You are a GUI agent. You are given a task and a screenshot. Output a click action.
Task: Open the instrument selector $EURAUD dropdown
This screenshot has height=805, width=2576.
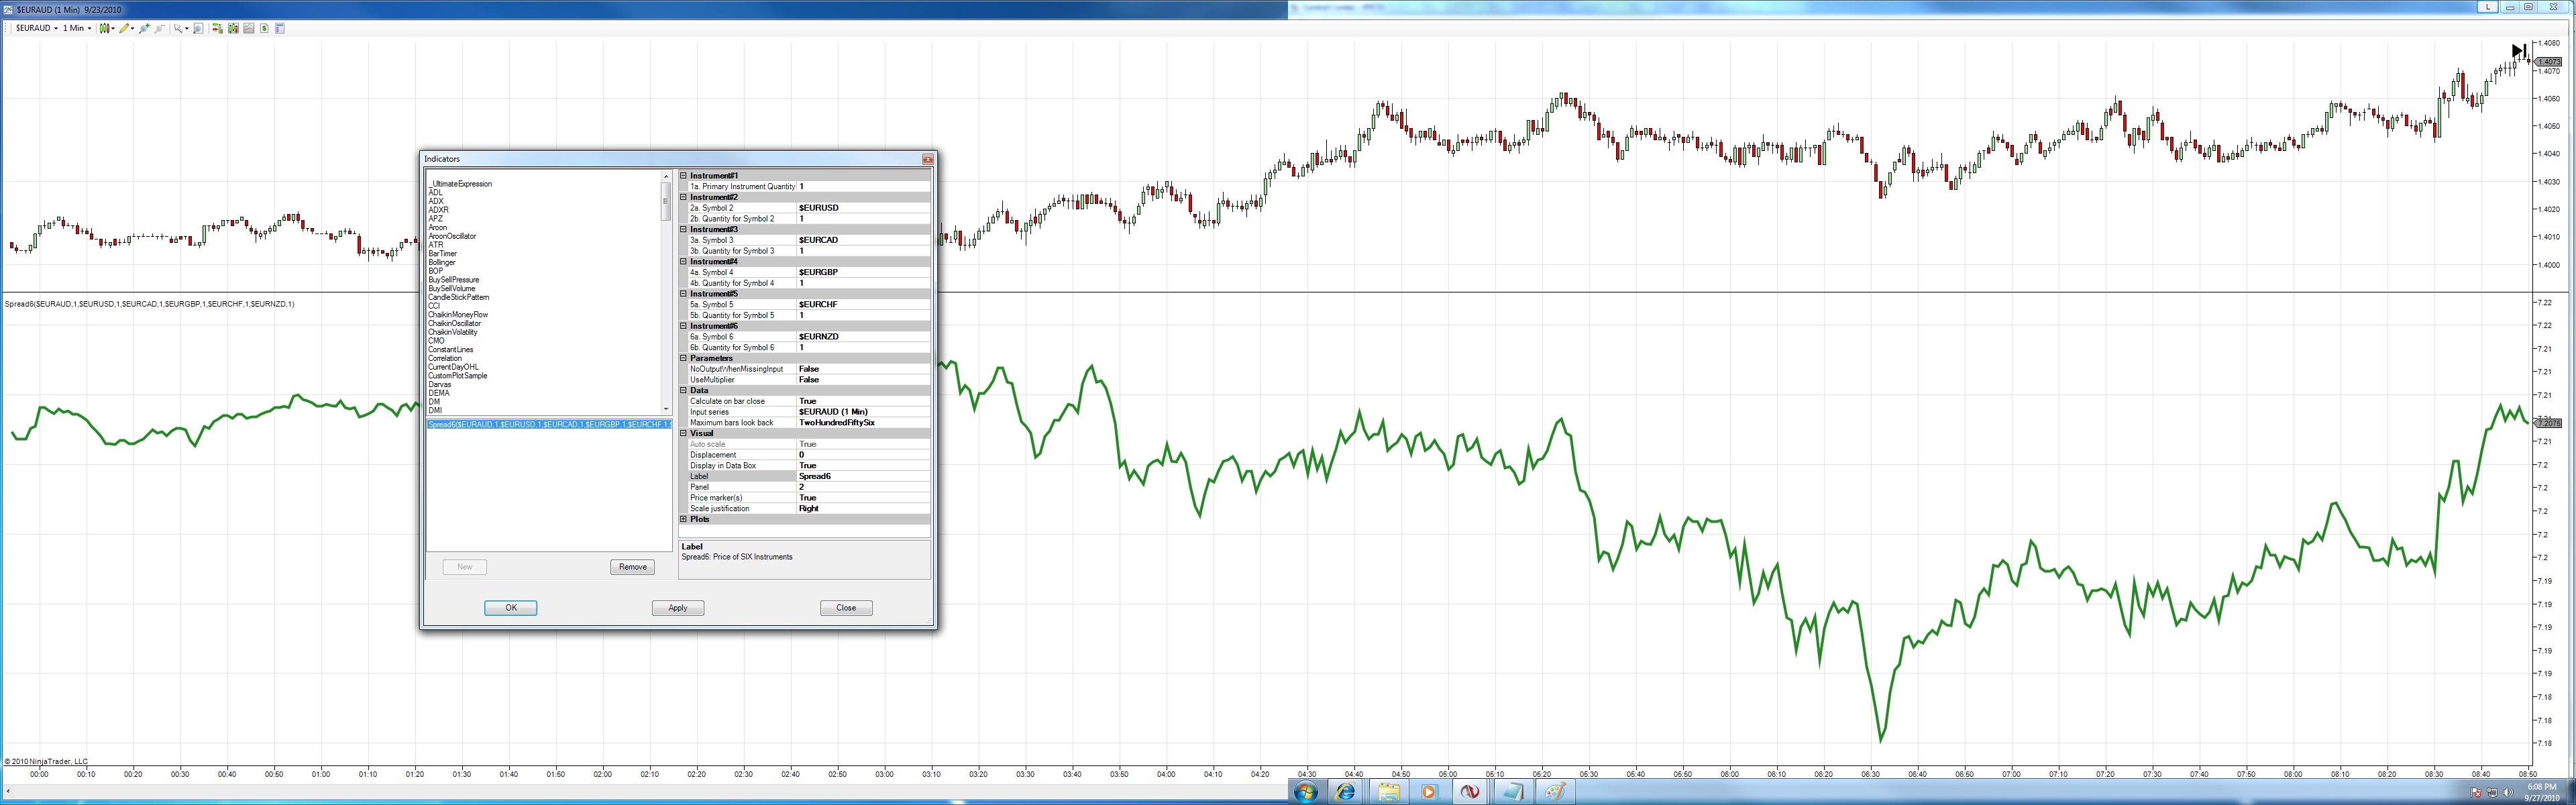click(36, 28)
